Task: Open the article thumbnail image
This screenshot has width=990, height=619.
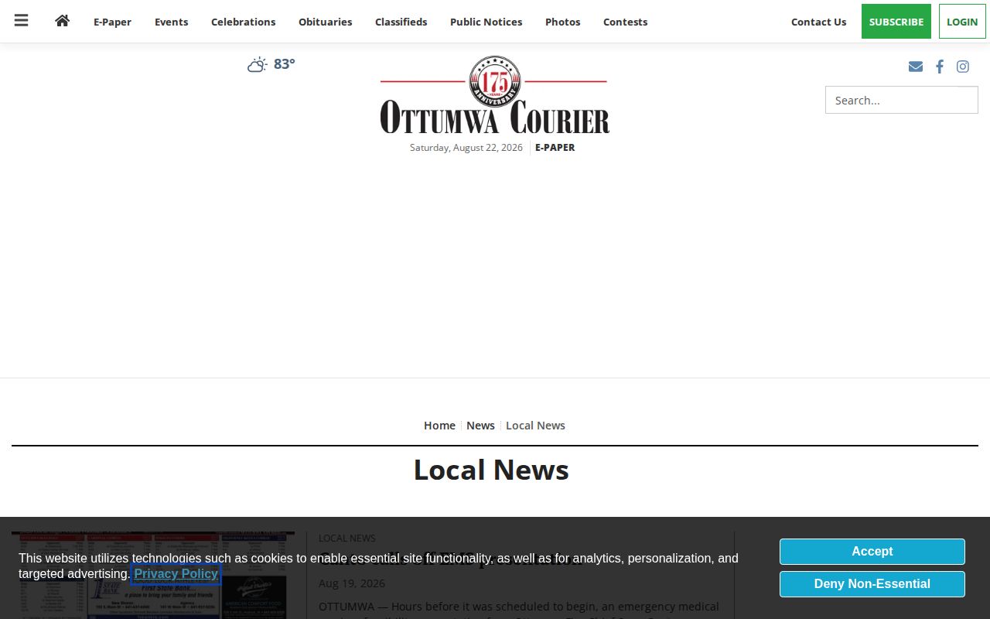Action: pyautogui.click(x=153, y=575)
